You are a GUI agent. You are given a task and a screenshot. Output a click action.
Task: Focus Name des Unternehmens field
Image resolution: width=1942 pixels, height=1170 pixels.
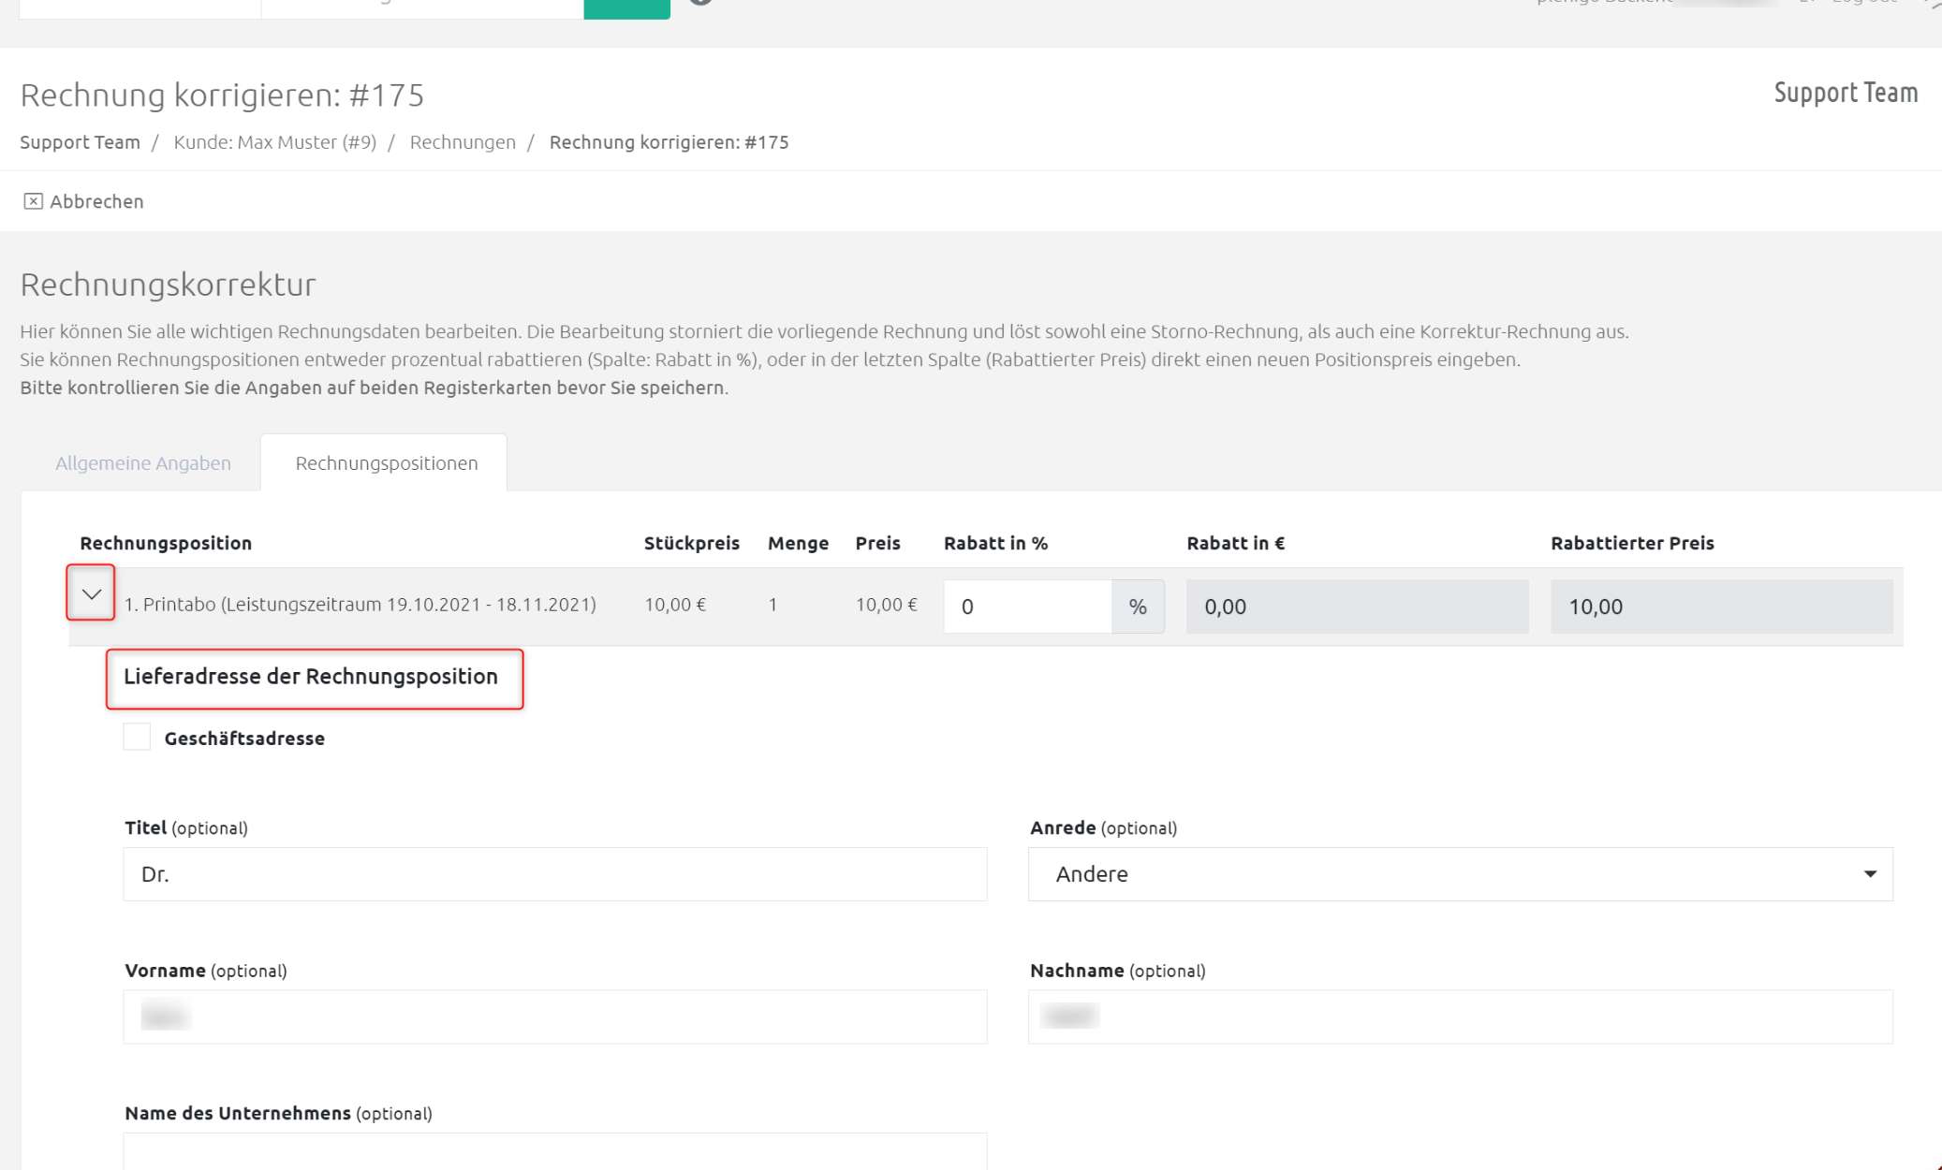pos(554,1153)
